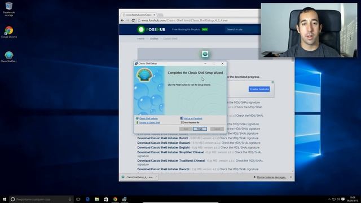Close the fosshub.com tab
This screenshot has width=361, height=203.
154,15
